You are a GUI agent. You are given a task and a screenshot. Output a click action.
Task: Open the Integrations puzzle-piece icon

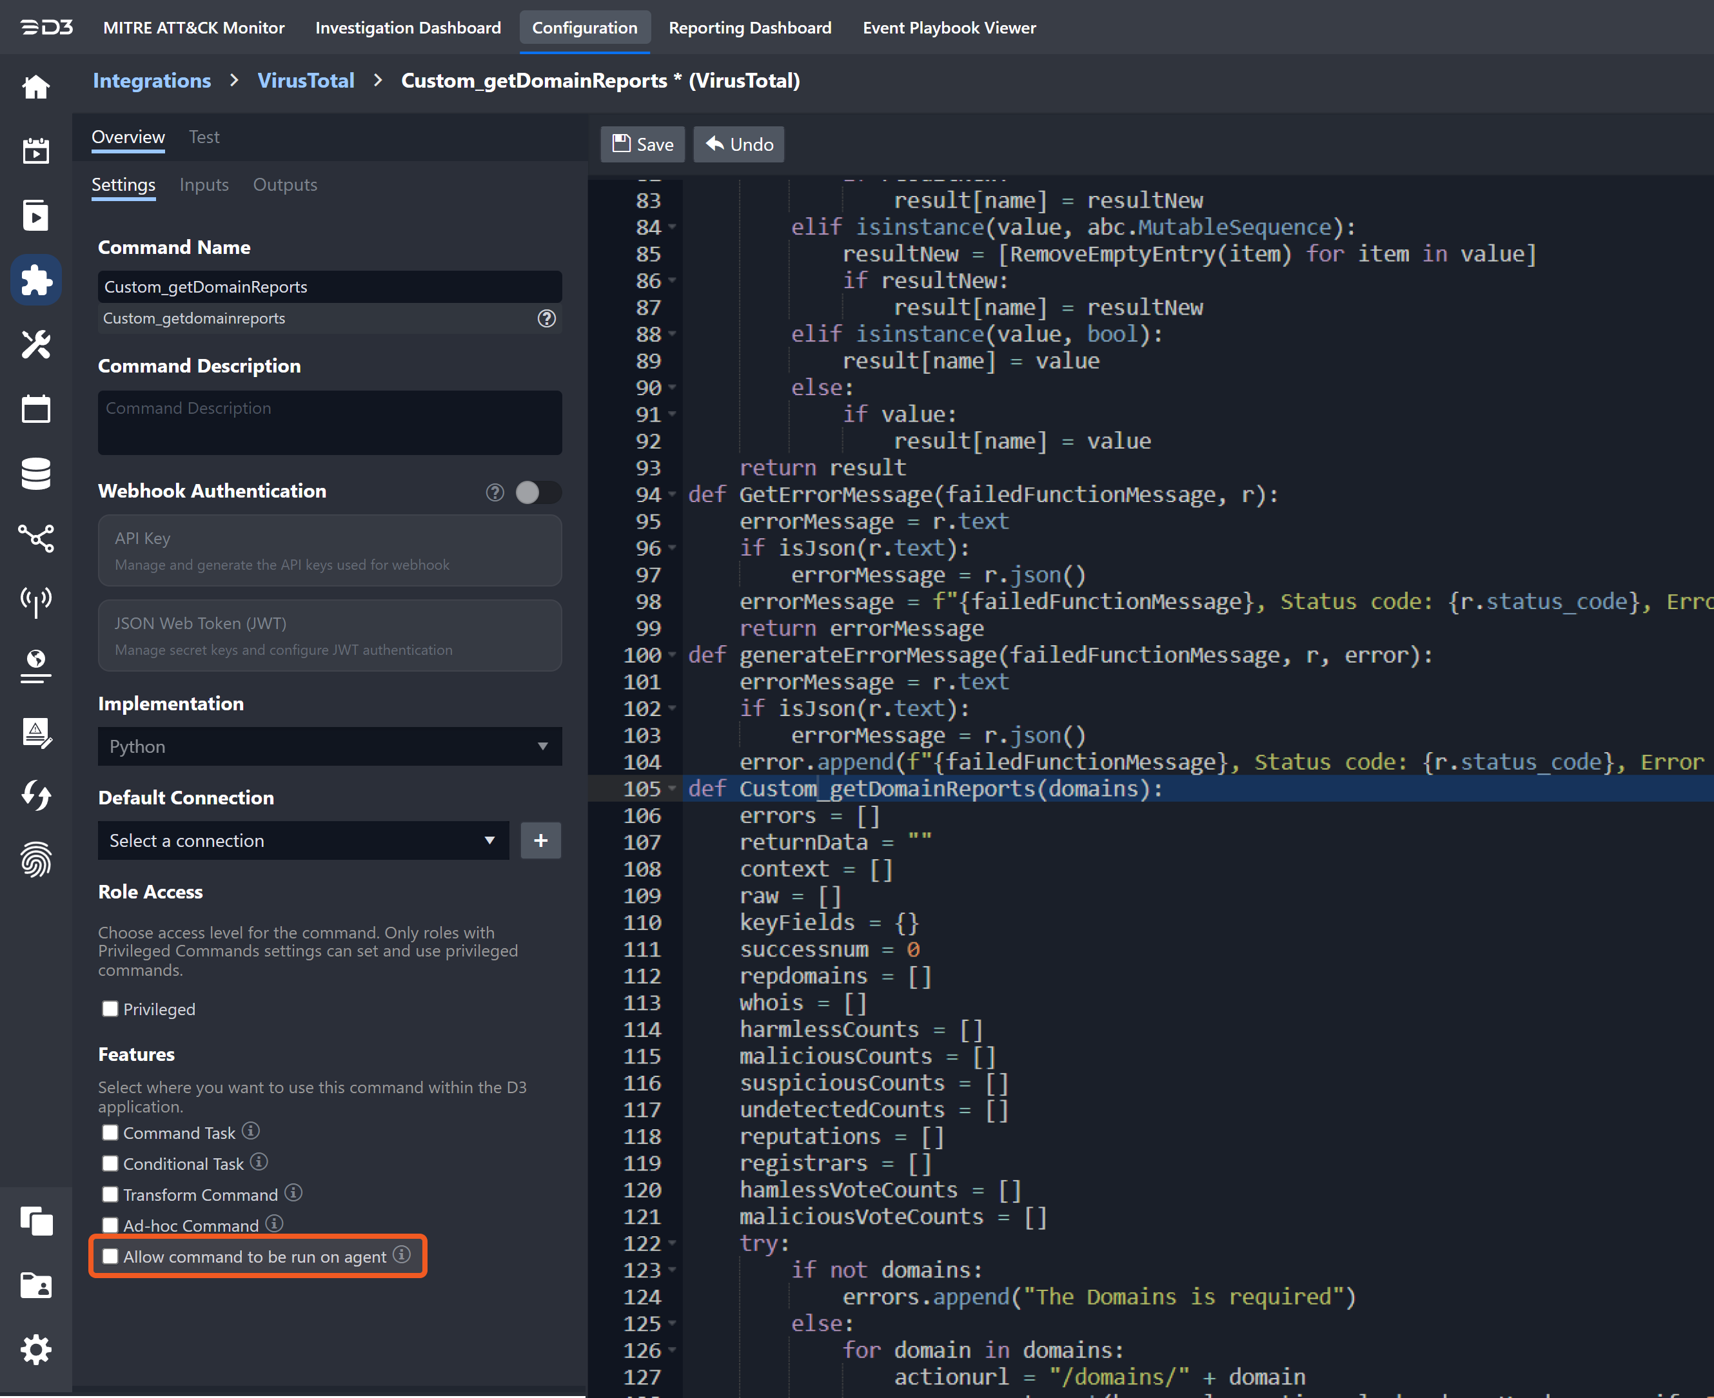coord(35,280)
